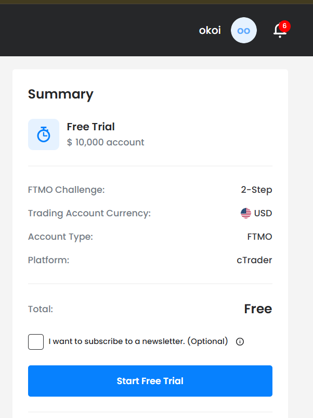Click the 'FTMO Challenge:' label
Image resolution: width=313 pixels, height=418 pixels.
click(x=67, y=190)
